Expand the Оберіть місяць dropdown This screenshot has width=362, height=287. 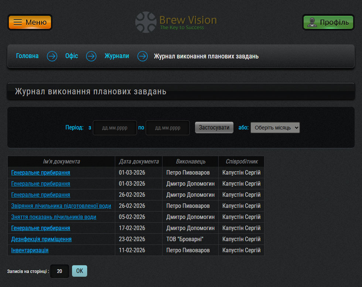click(x=275, y=128)
